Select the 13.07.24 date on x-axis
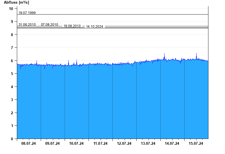Viewport: 225px width, 154px height. (x=148, y=144)
